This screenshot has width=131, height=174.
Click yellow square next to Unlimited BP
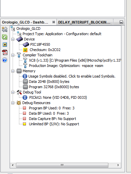tap(25, 124)
